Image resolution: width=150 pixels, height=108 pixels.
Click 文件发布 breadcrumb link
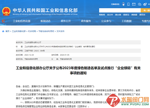[60, 31]
